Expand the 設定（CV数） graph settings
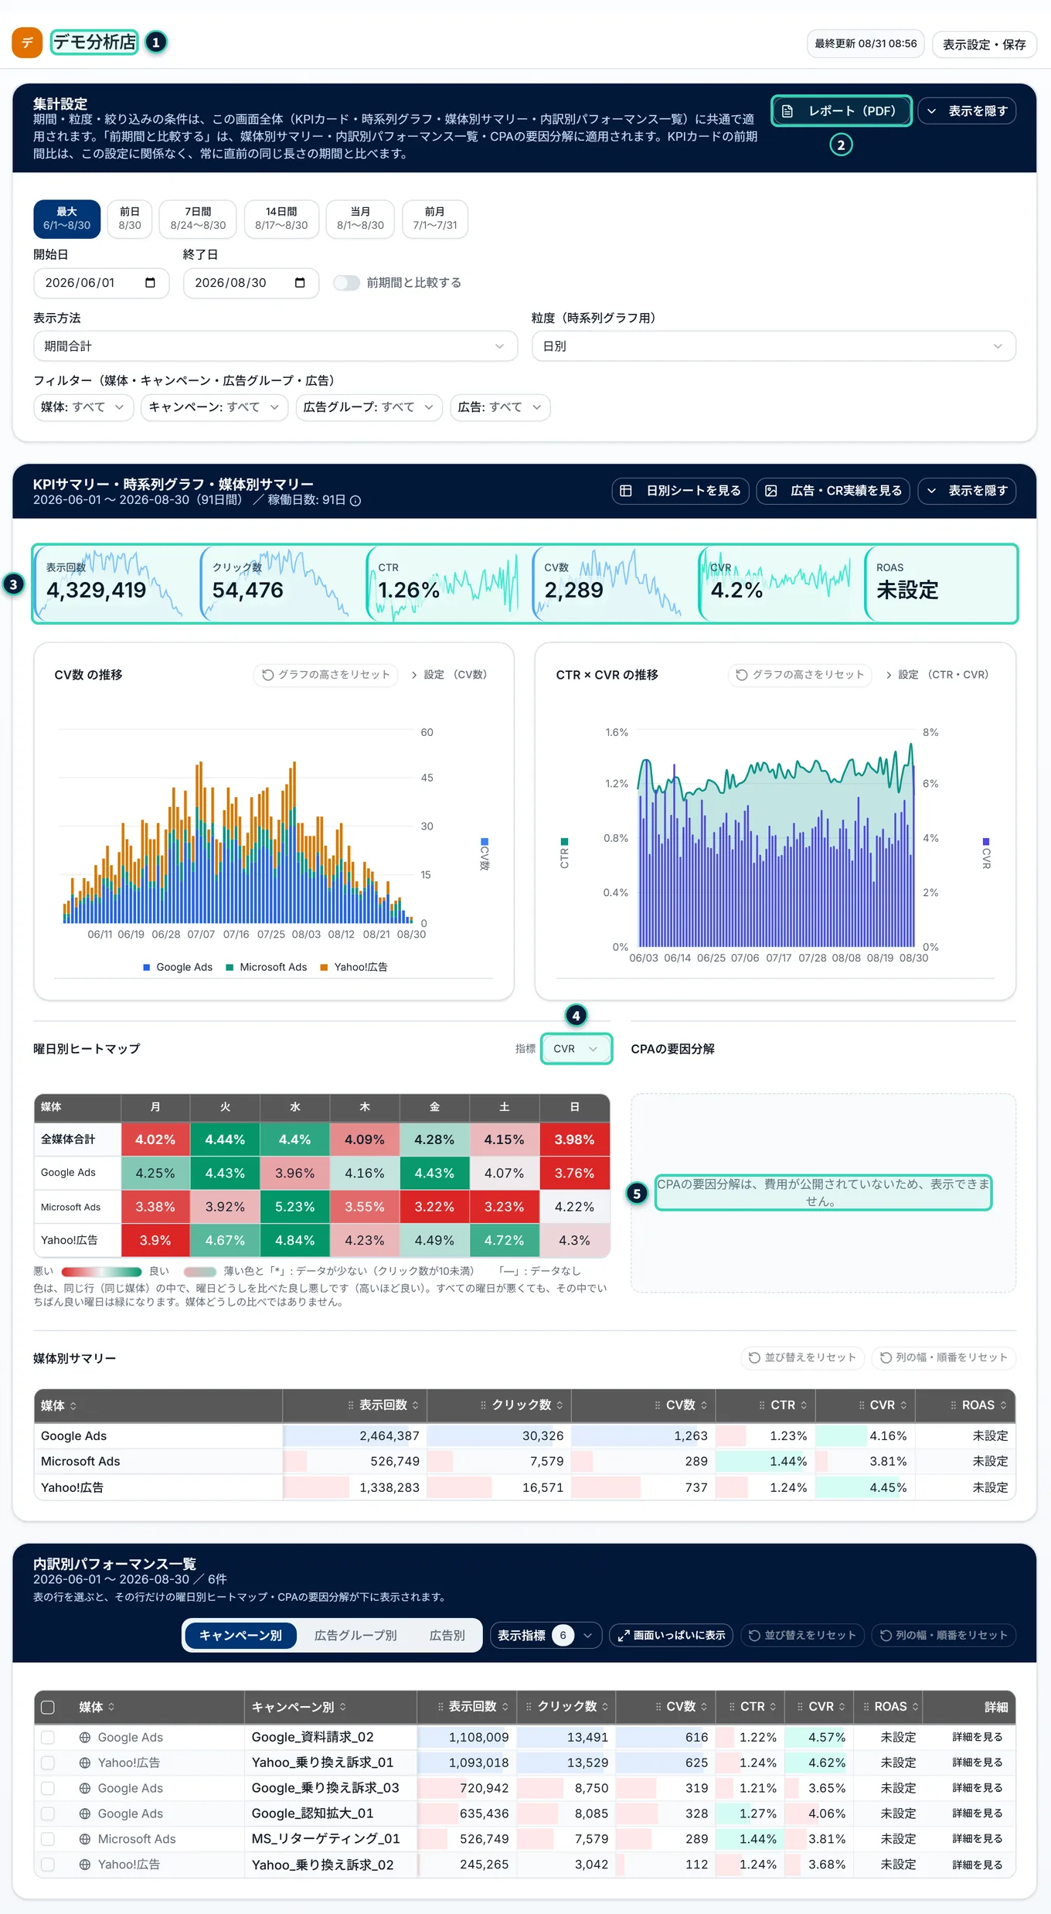The height and width of the screenshot is (1914, 1051). [x=450, y=675]
